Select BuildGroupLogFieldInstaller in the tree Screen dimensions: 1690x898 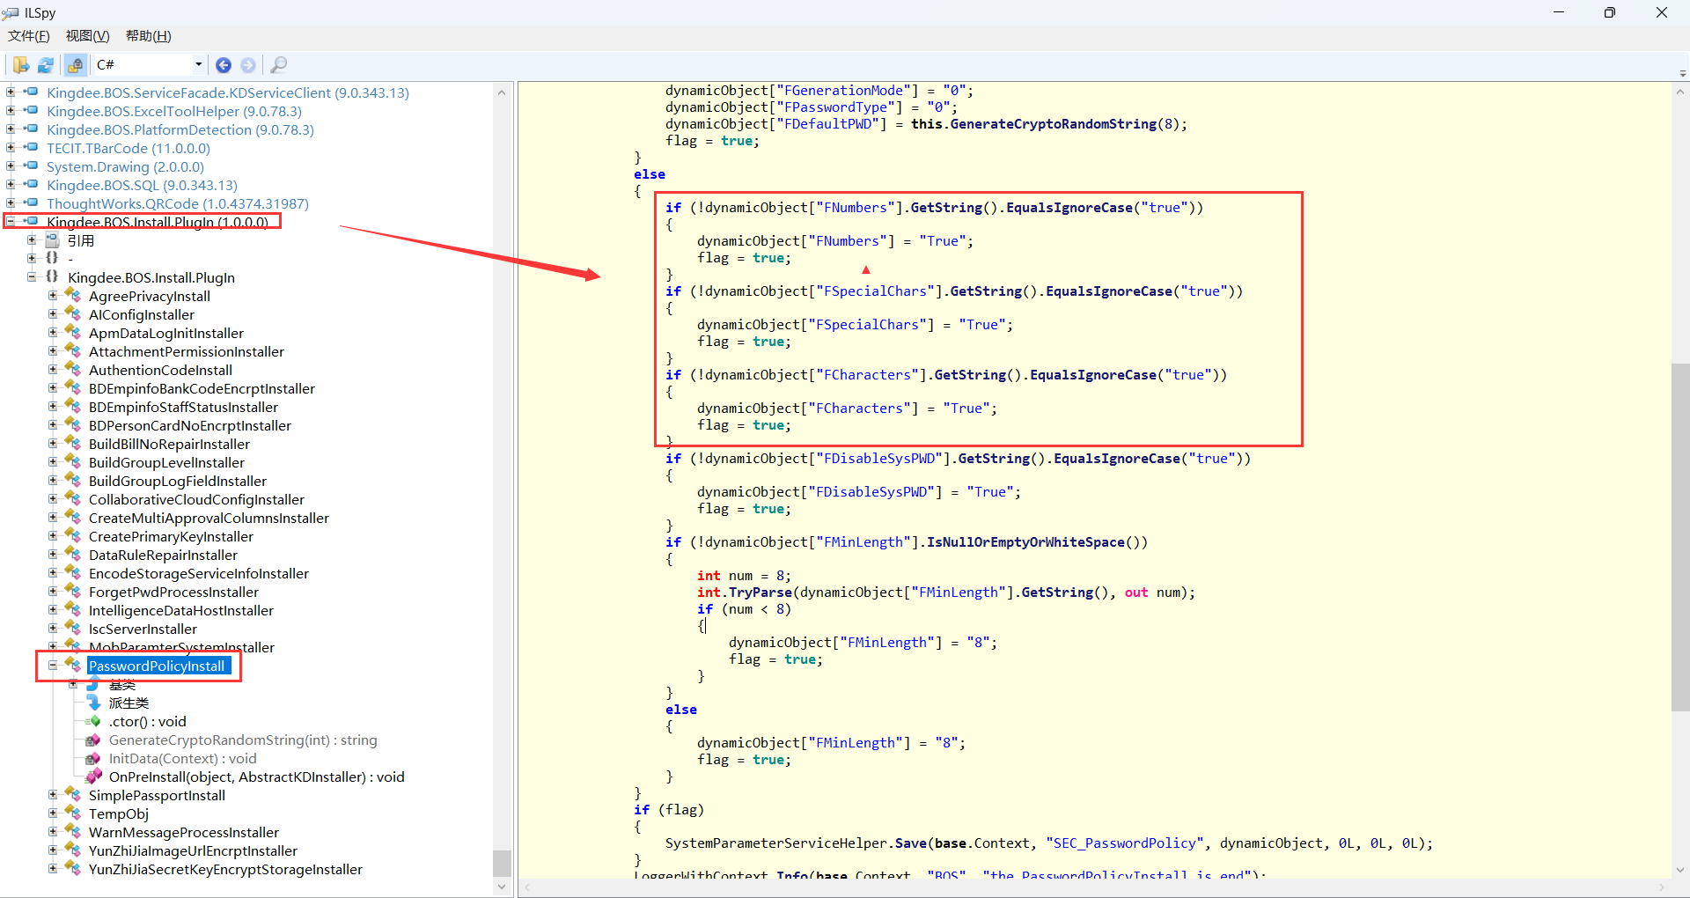click(178, 481)
